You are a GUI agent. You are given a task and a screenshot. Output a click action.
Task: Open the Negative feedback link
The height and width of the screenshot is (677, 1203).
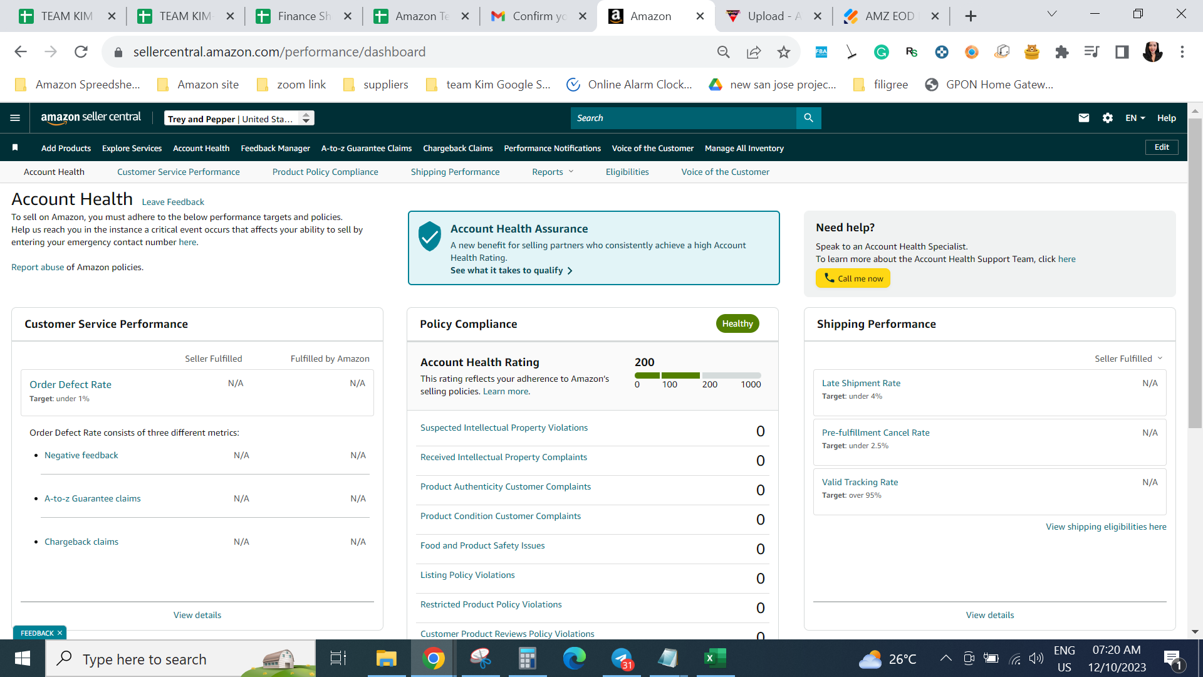click(x=81, y=455)
